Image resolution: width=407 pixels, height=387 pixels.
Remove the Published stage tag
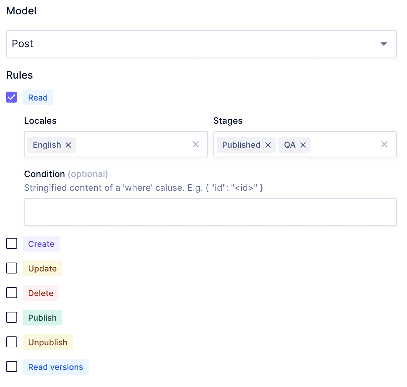tap(268, 145)
